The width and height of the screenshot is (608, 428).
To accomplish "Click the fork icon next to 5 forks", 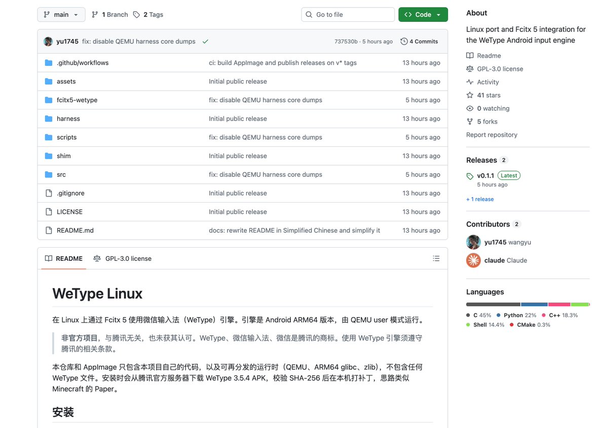I will point(470,122).
